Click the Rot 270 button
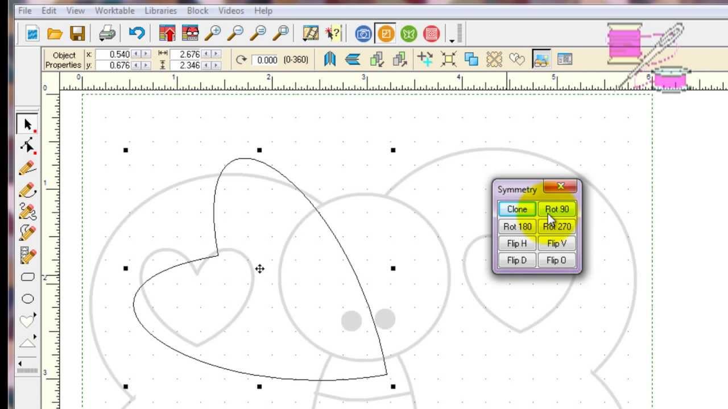Viewport: 728px width, 409px height. coord(556,226)
